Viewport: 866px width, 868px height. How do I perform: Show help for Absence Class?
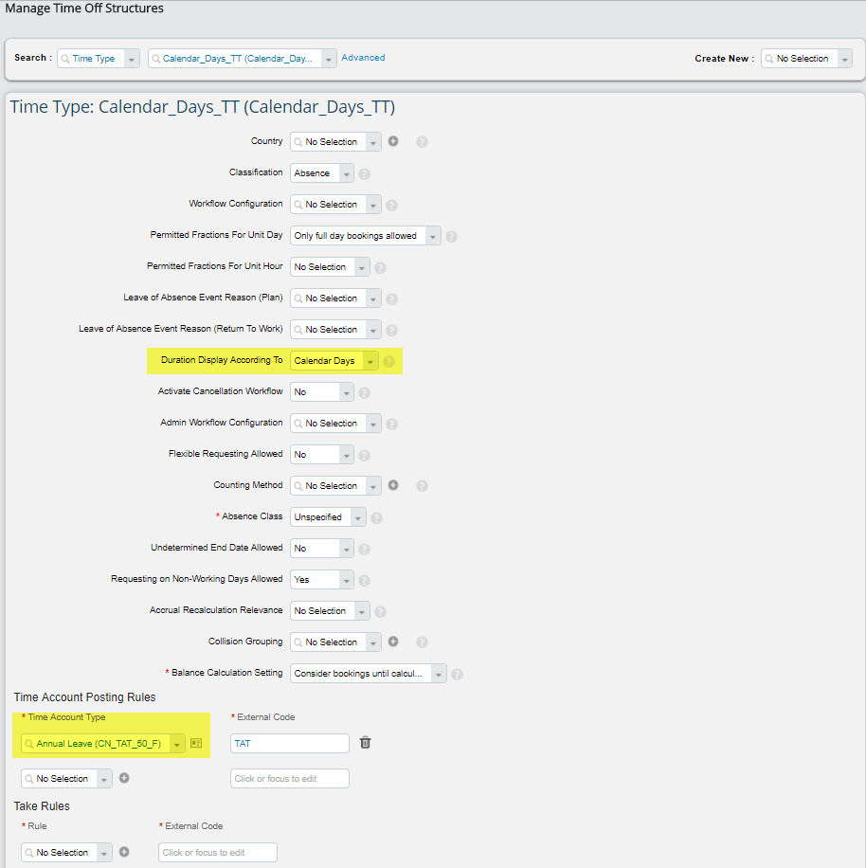376,518
